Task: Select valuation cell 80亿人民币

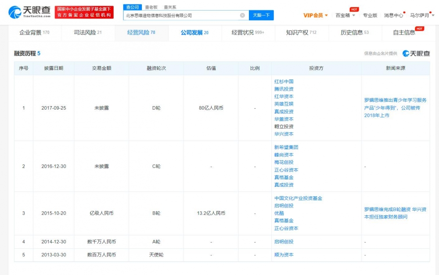Action: click(211, 108)
